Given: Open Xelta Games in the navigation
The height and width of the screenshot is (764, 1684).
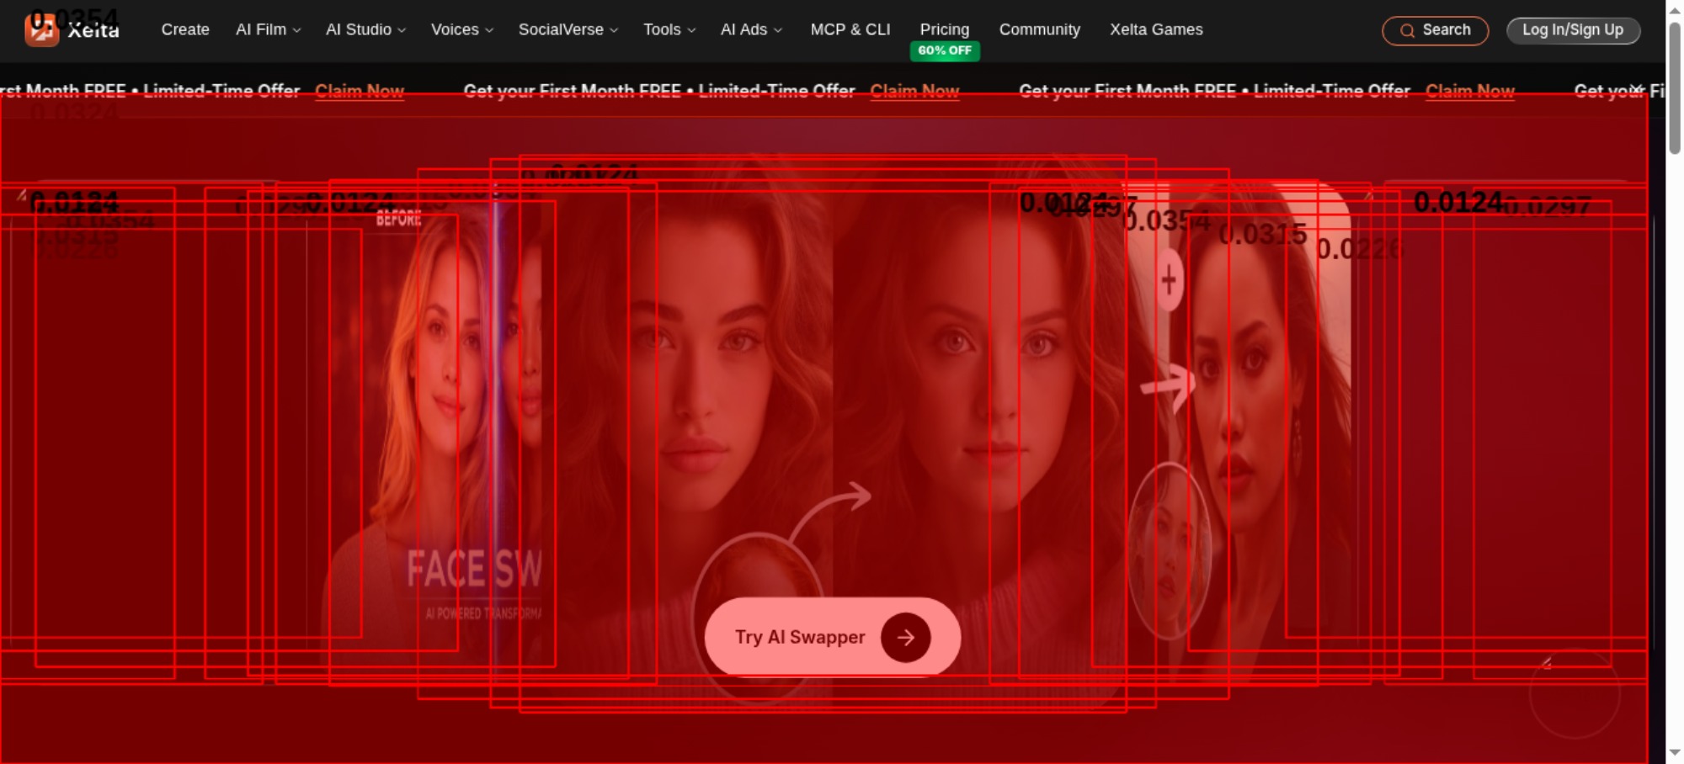Looking at the screenshot, I should click(x=1156, y=29).
